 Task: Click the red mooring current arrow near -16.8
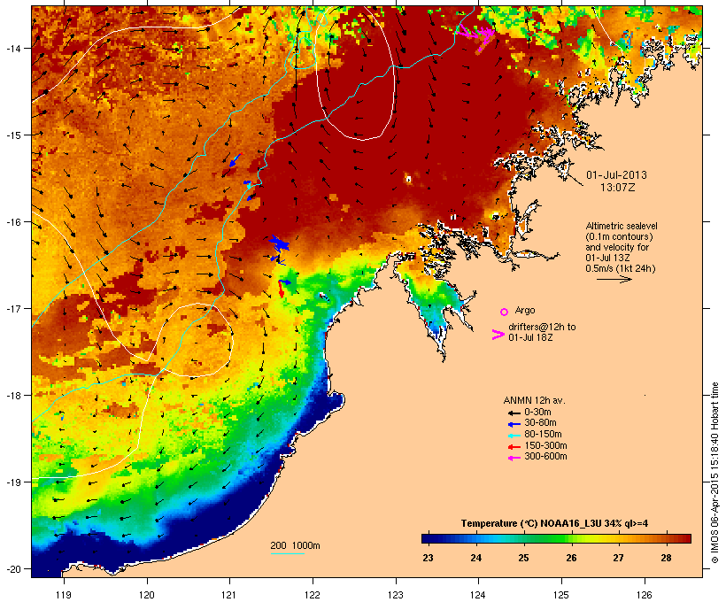281,289
